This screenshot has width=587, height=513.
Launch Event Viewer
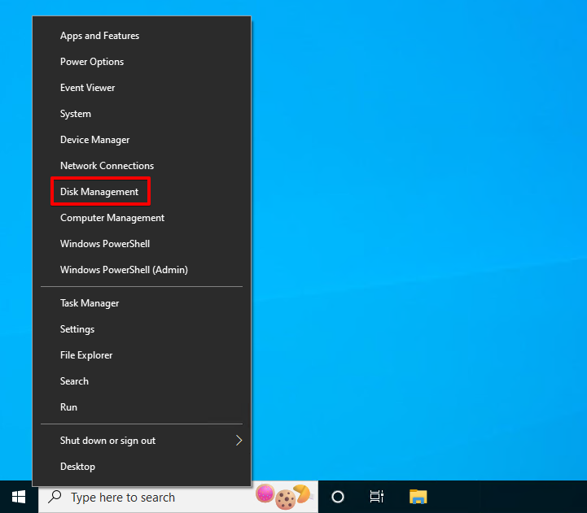coord(88,88)
